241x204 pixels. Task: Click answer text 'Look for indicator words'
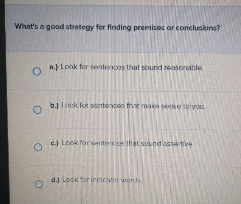click(103, 180)
